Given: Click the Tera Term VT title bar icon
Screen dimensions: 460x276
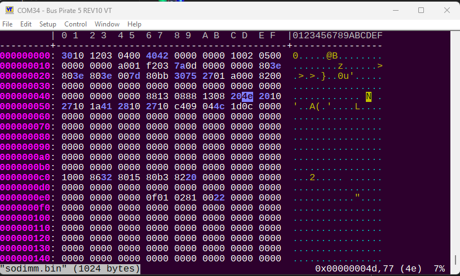Looking at the screenshot, I should pyautogui.click(x=10, y=10).
